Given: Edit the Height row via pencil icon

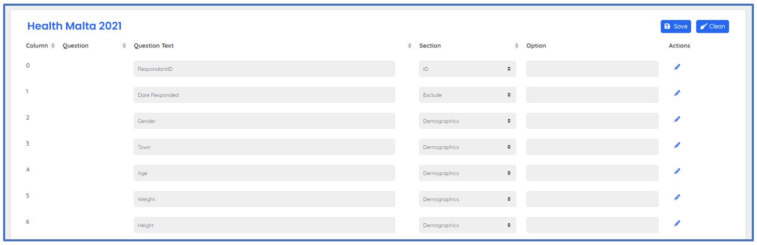Looking at the screenshot, I should 677,223.
